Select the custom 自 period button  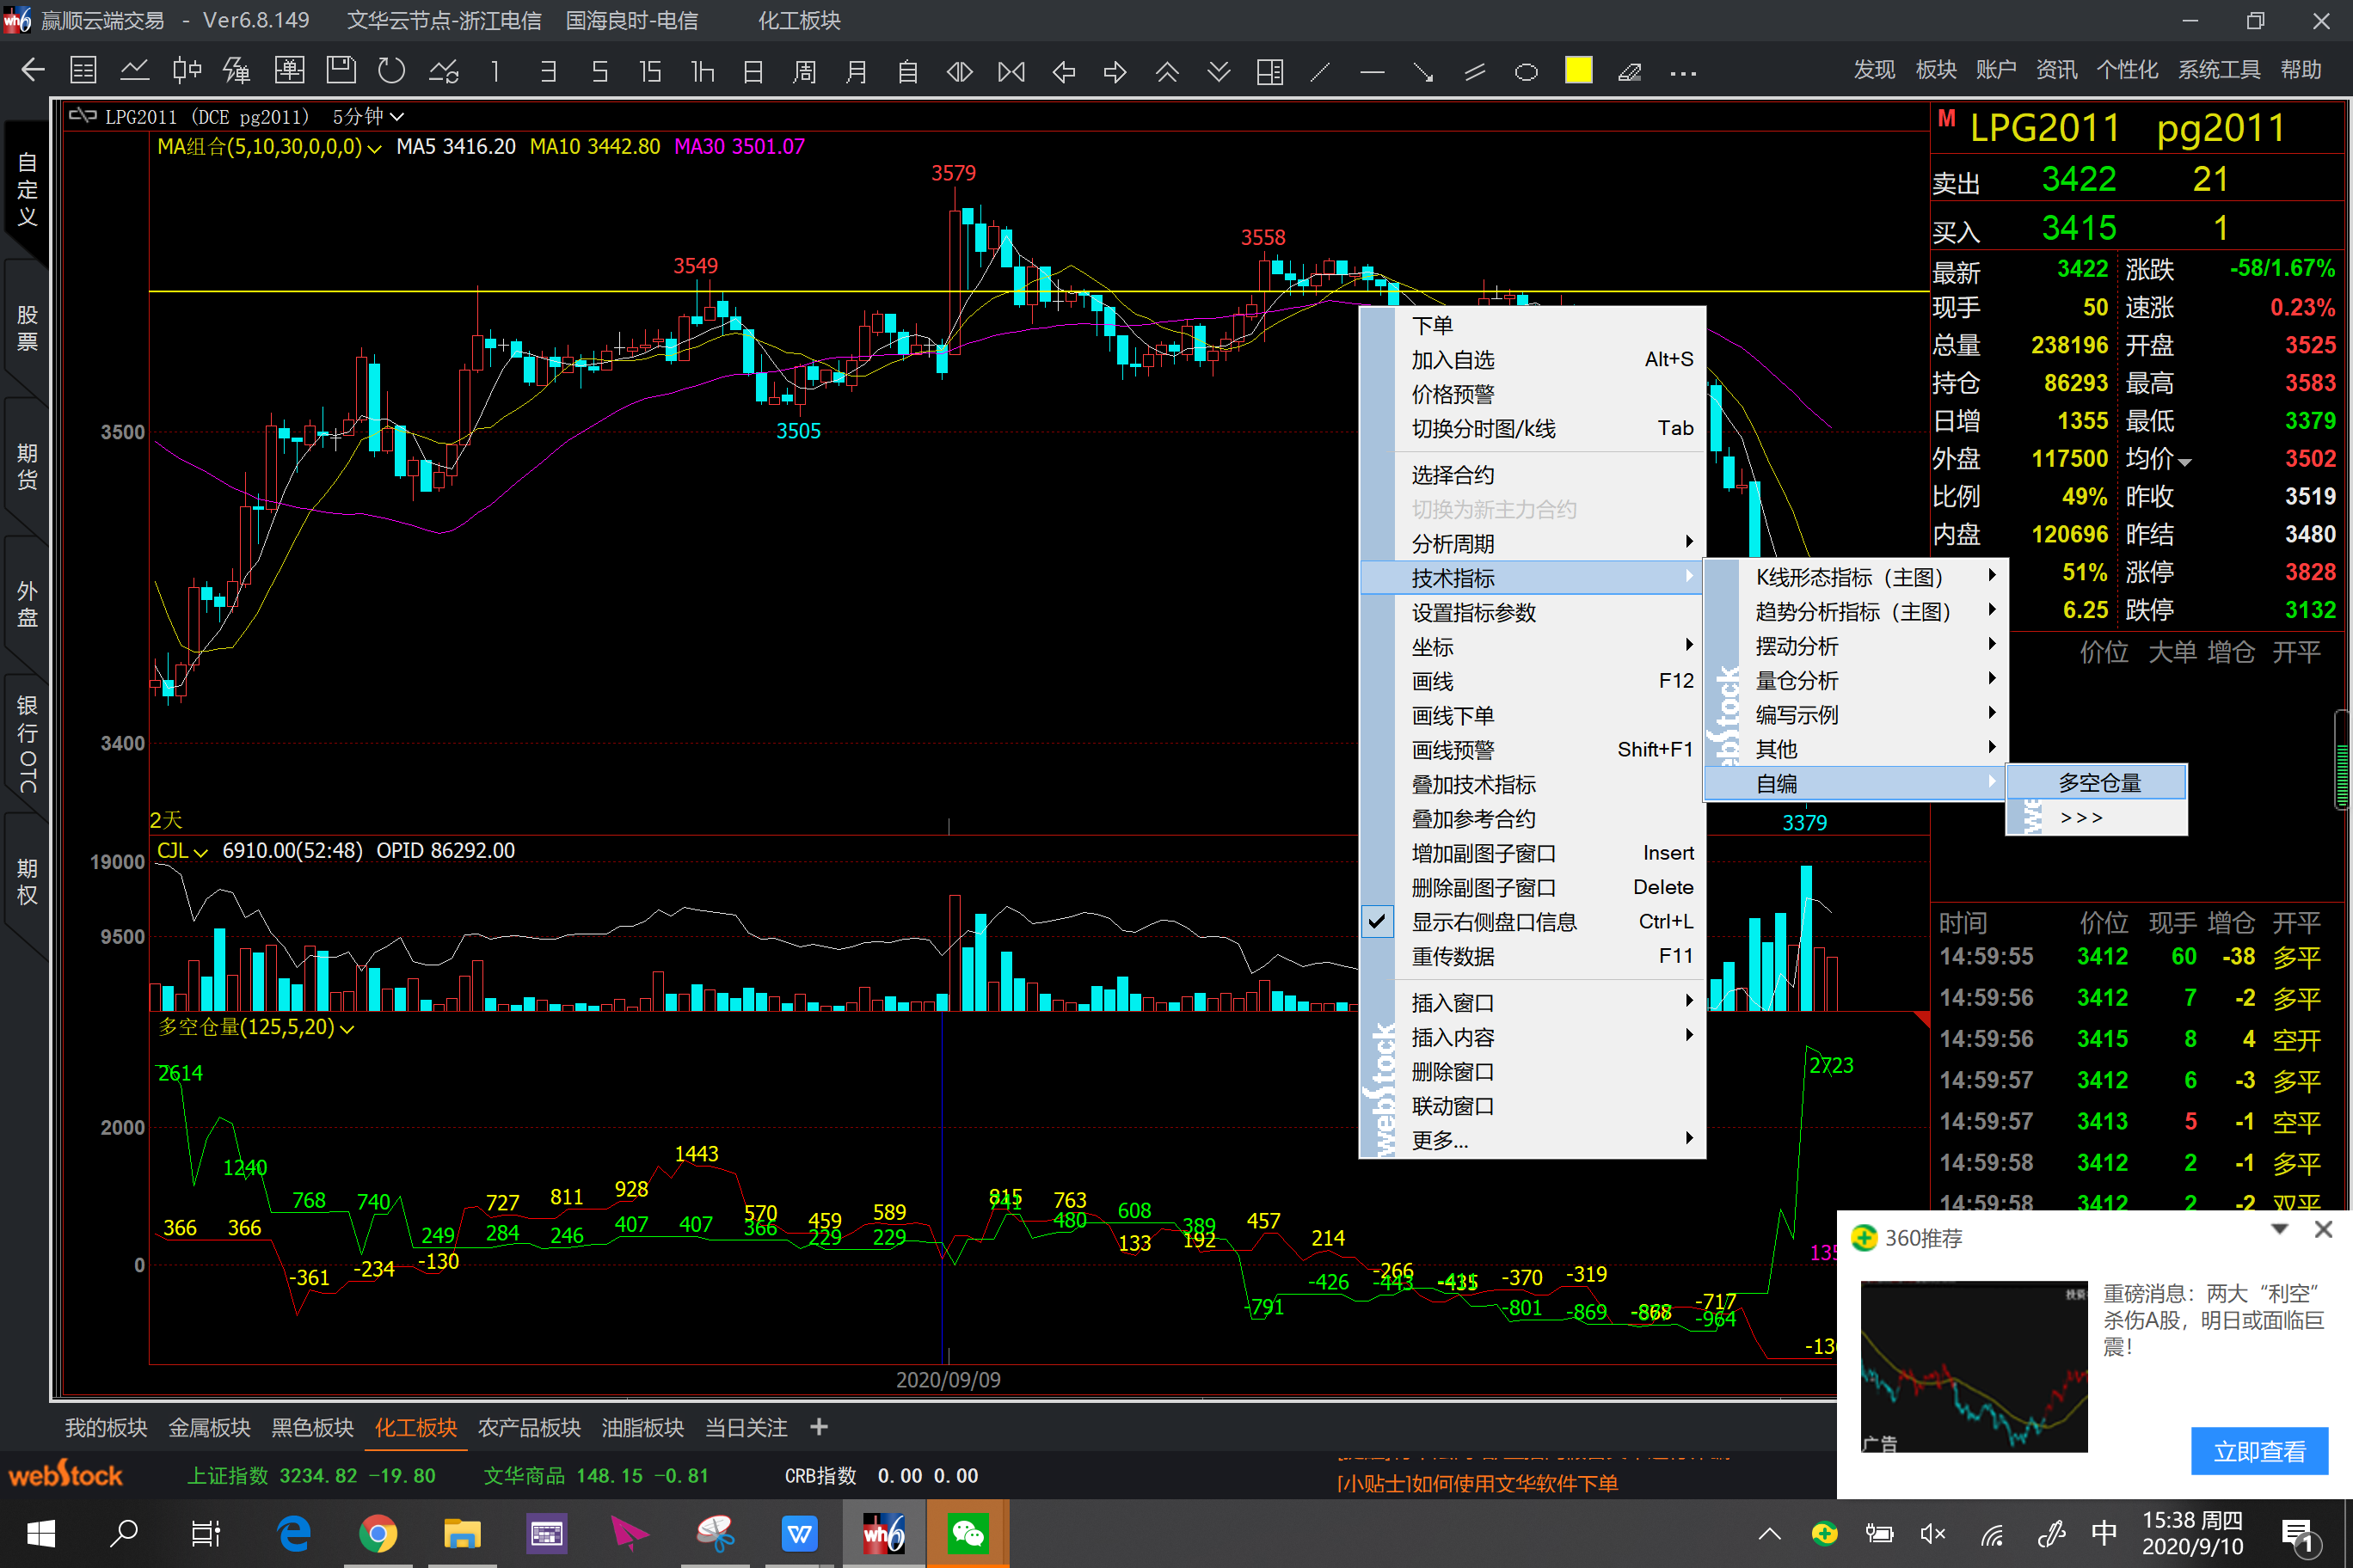click(907, 71)
